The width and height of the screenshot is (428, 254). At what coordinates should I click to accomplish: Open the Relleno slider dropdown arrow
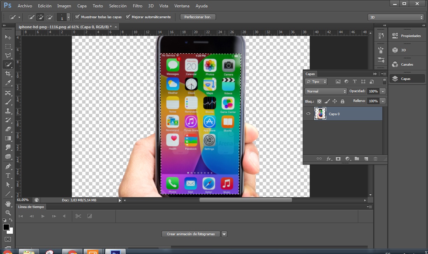pos(383,101)
